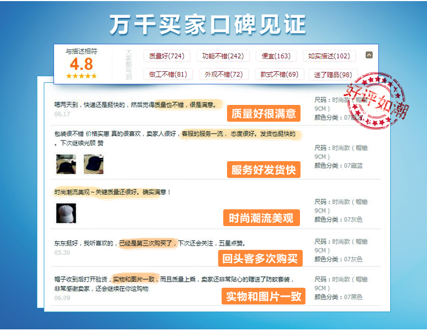The width and height of the screenshot is (427, 331).
Task: Click the 送了赠品(98) tag
Action: tap(333, 75)
